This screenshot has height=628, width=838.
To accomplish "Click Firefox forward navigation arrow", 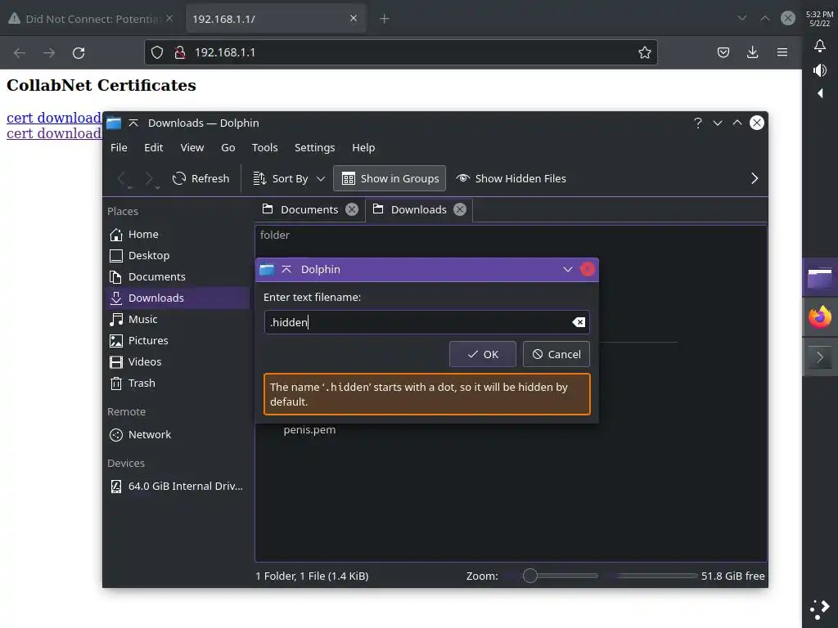I will [49, 52].
